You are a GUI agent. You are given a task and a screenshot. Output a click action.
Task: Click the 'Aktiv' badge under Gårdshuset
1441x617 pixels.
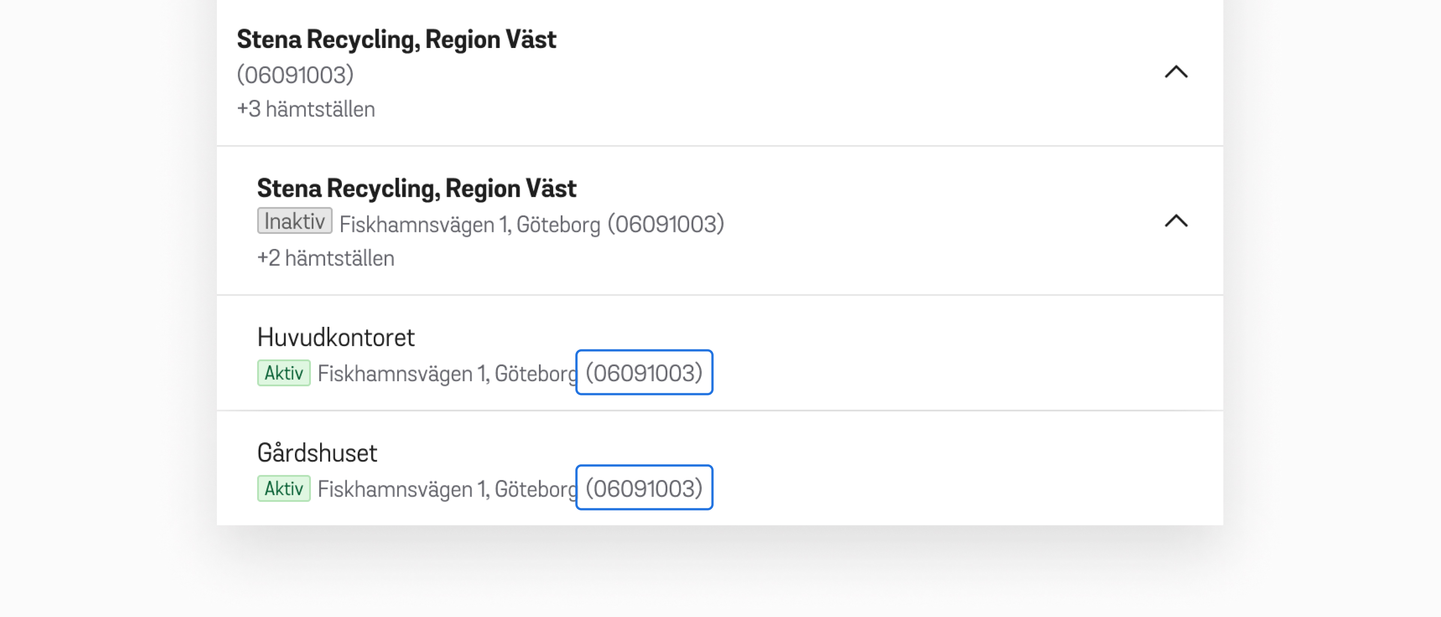(x=284, y=488)
